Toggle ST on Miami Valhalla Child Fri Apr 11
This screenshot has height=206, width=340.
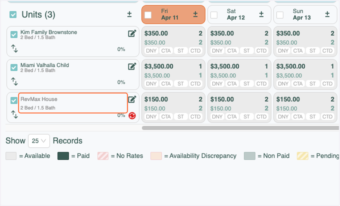tap(181, 84)
